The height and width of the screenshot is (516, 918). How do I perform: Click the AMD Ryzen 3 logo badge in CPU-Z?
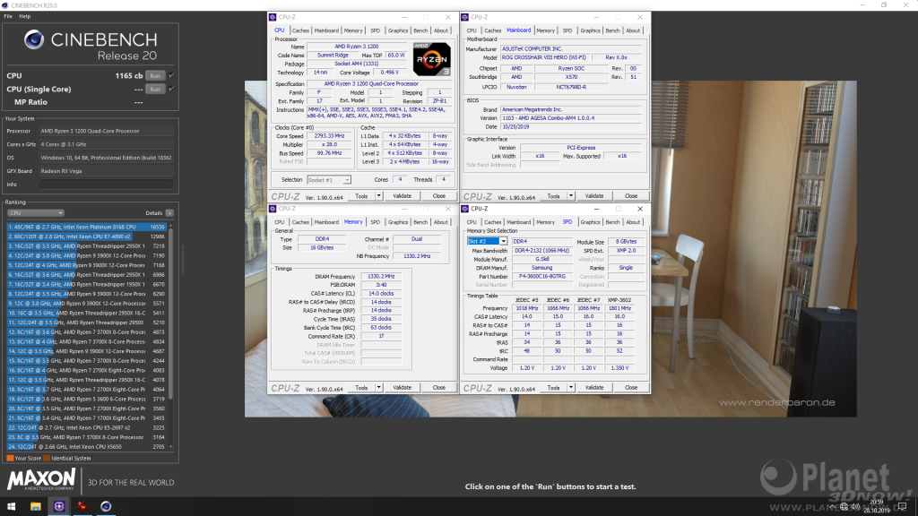coord(430,61)
